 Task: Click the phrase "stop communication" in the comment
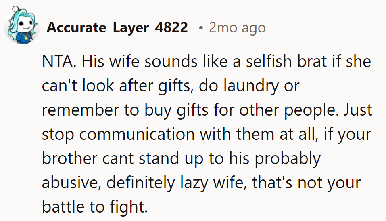pos(112,135)
